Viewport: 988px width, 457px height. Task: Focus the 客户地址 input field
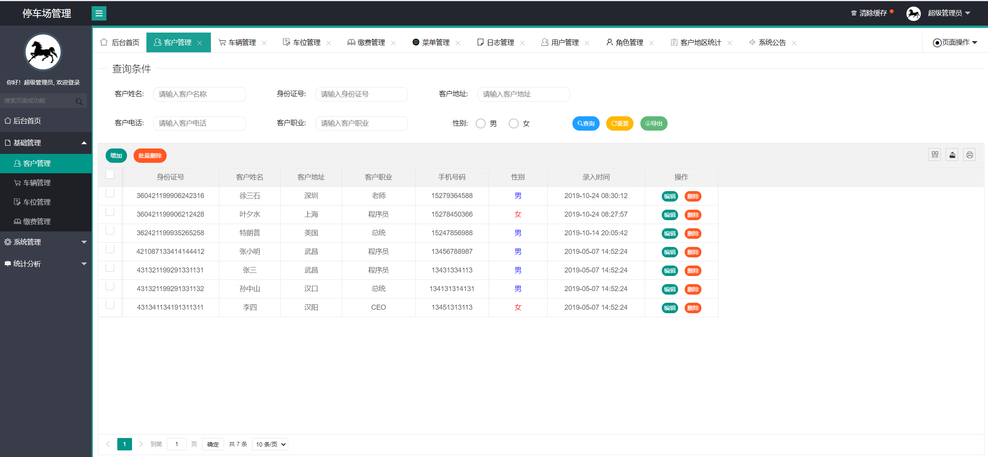coord(524,95)
